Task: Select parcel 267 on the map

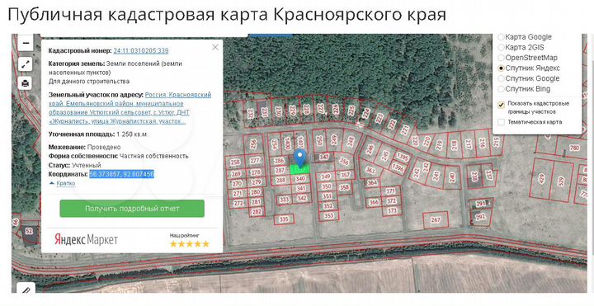Action: (x=436, y=220)
